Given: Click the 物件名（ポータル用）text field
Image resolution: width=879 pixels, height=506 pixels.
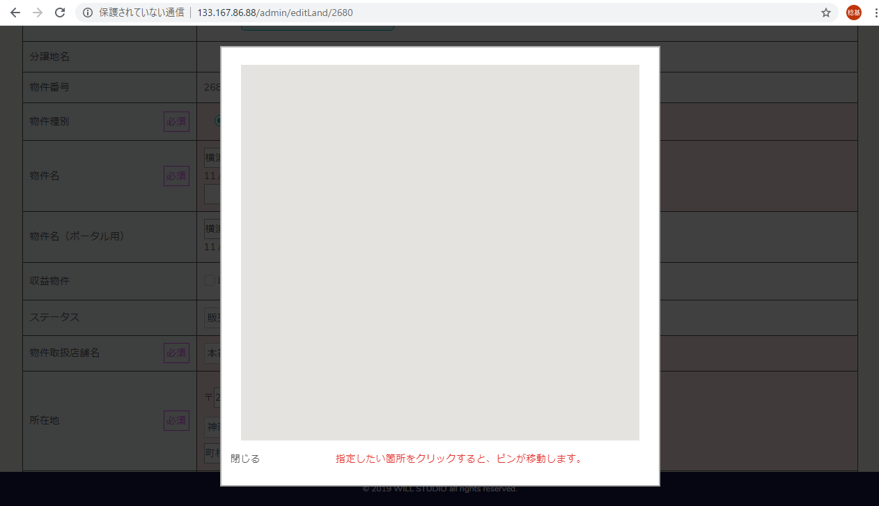Looking at the screenshot, I should (212, 229).
